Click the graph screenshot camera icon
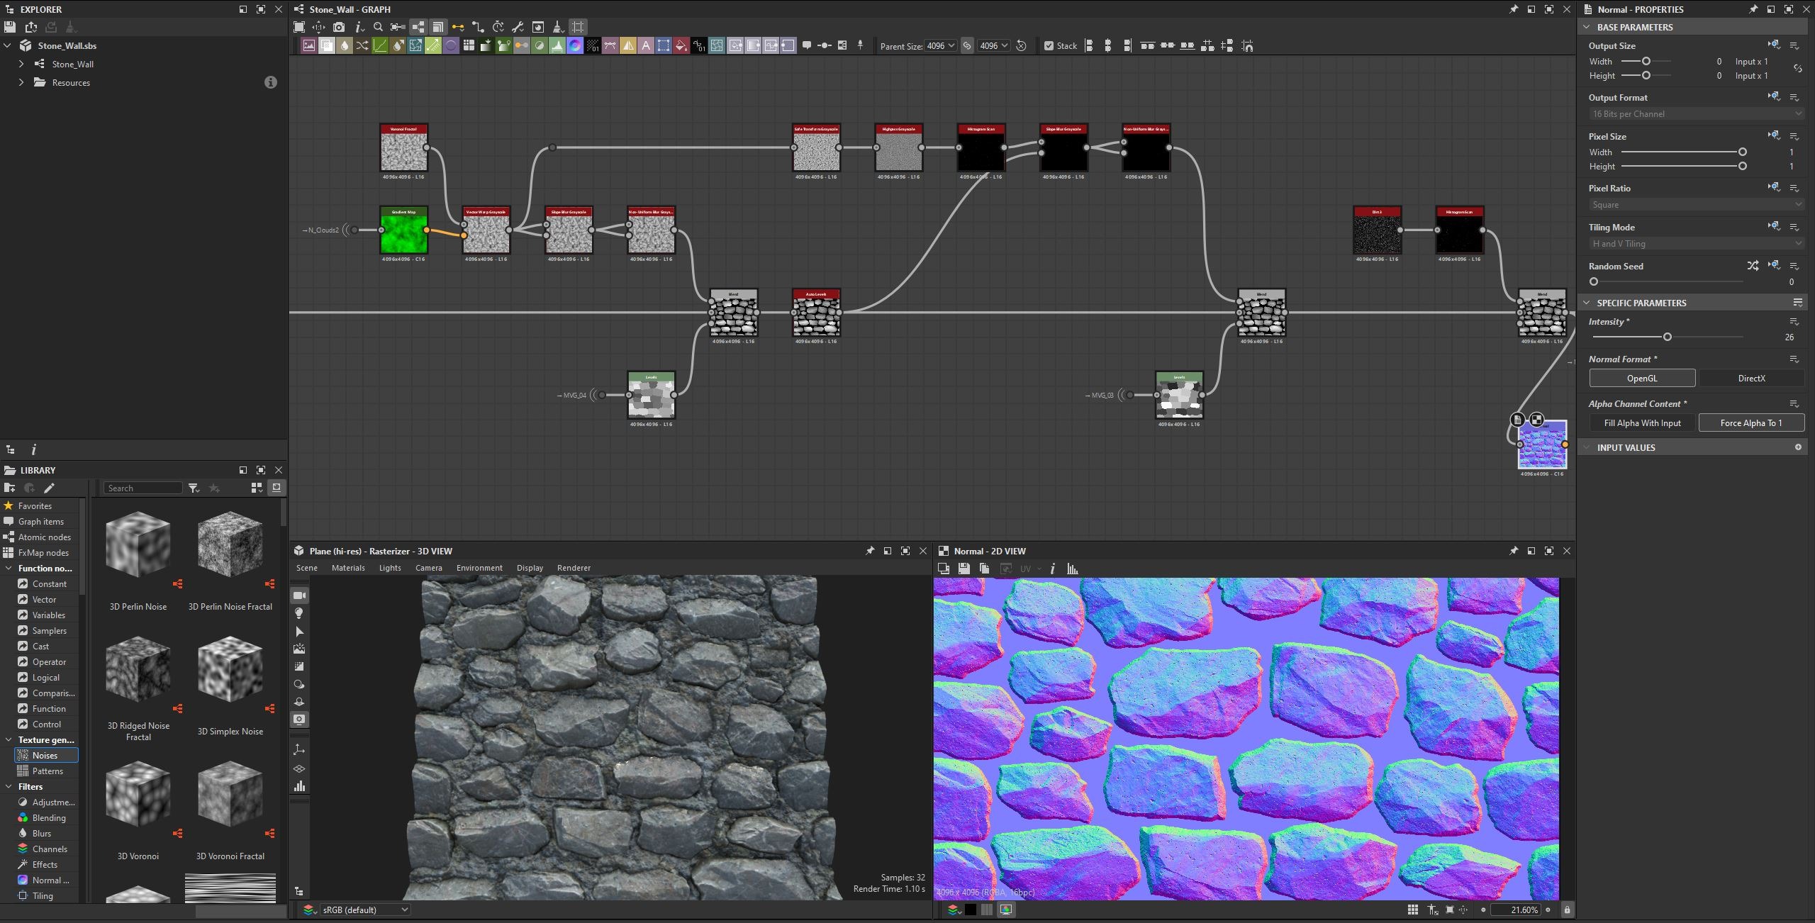Image resolution: width=1815 pixels, height=923 pixels. 339,27
